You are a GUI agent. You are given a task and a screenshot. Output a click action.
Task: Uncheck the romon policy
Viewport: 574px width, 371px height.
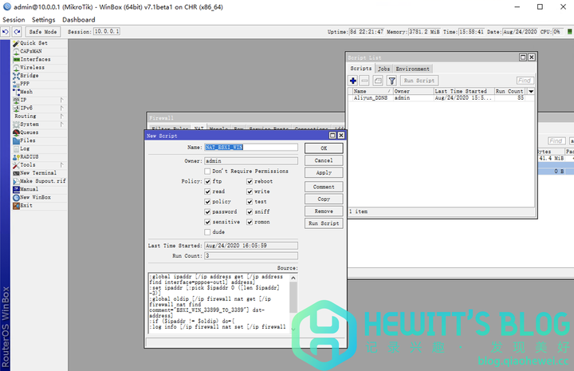[x=250, y=222]
